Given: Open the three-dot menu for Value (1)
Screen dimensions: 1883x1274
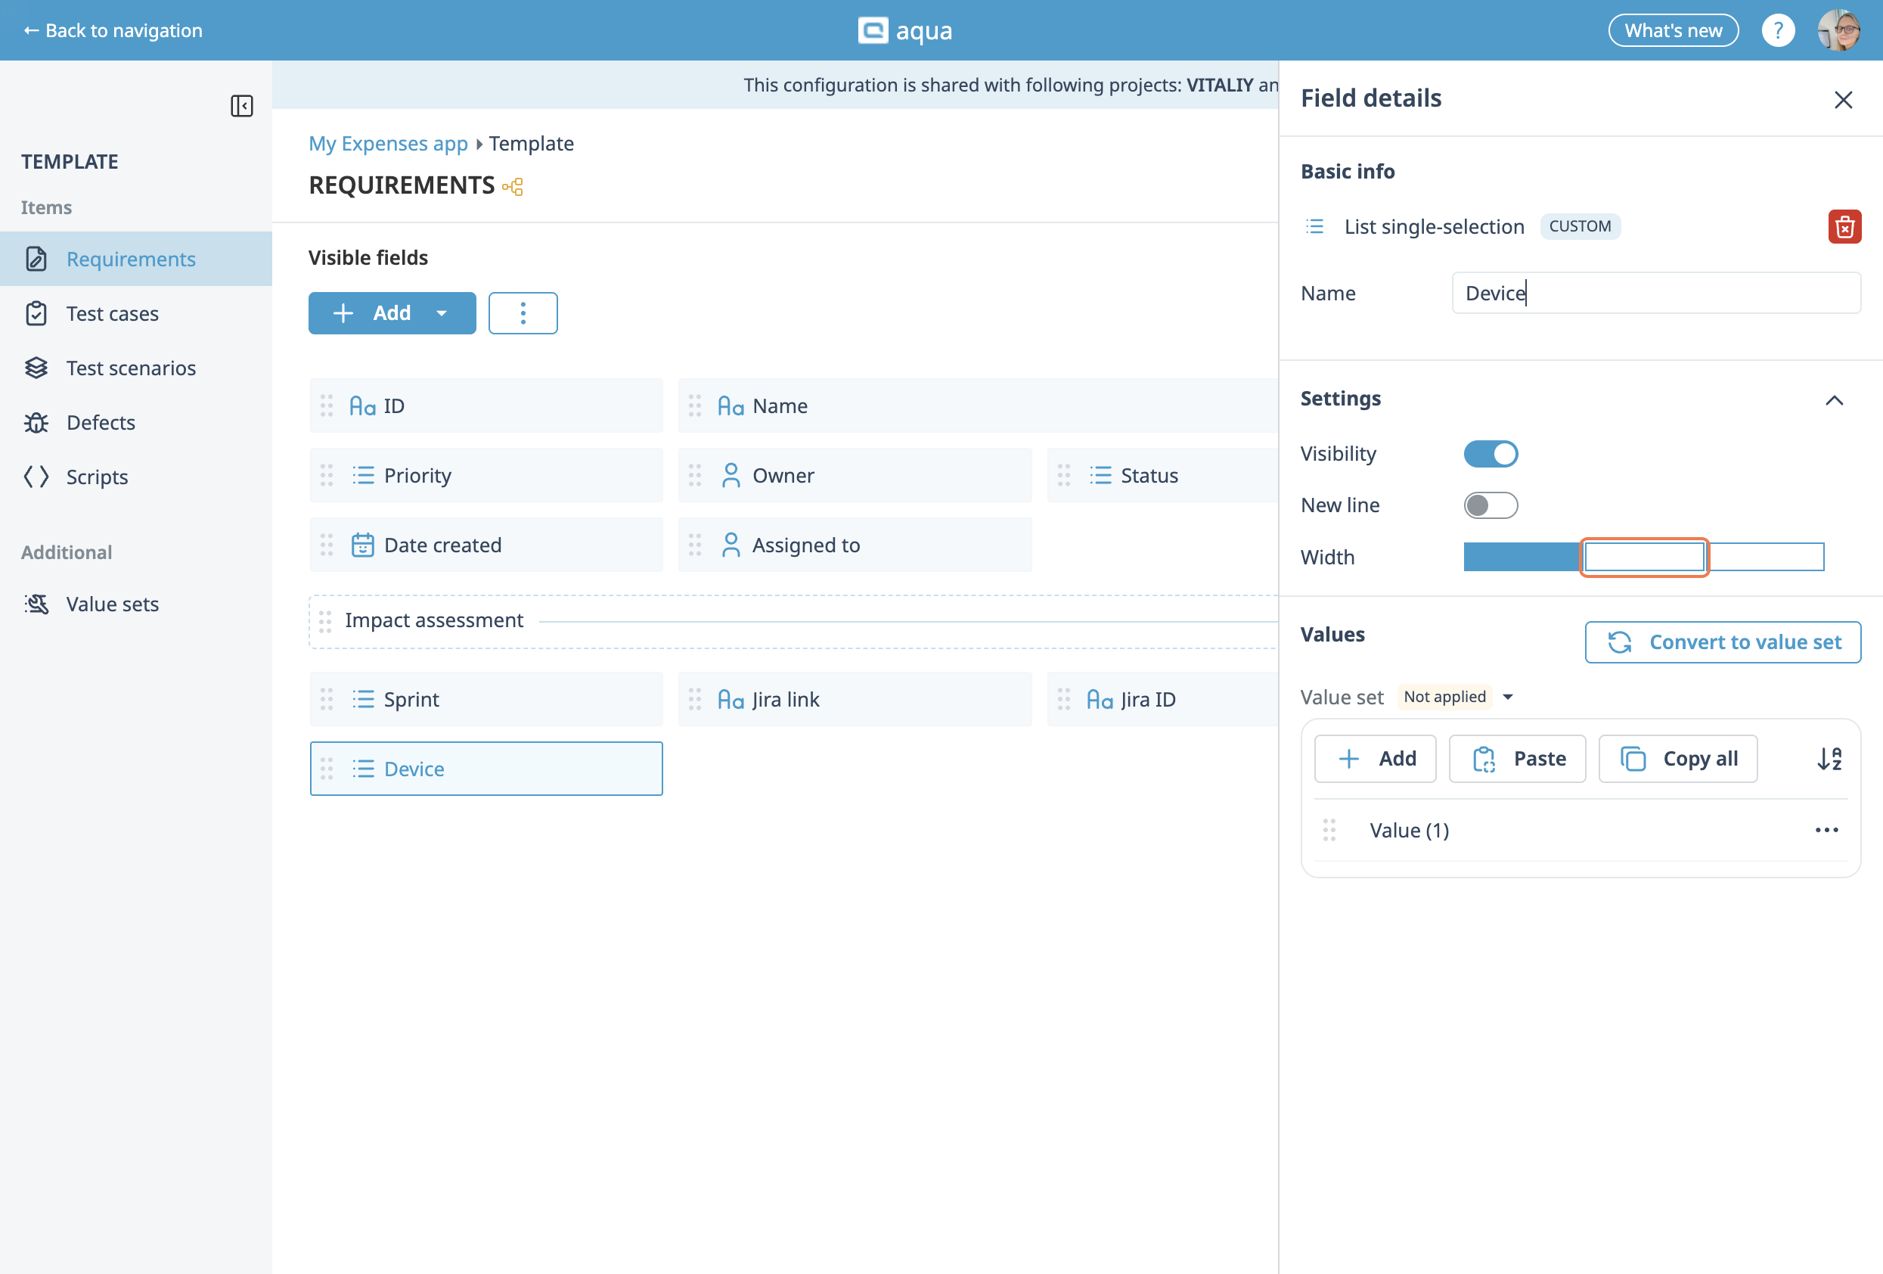Looking at the screenshot, I should (x=1826, y=830).
